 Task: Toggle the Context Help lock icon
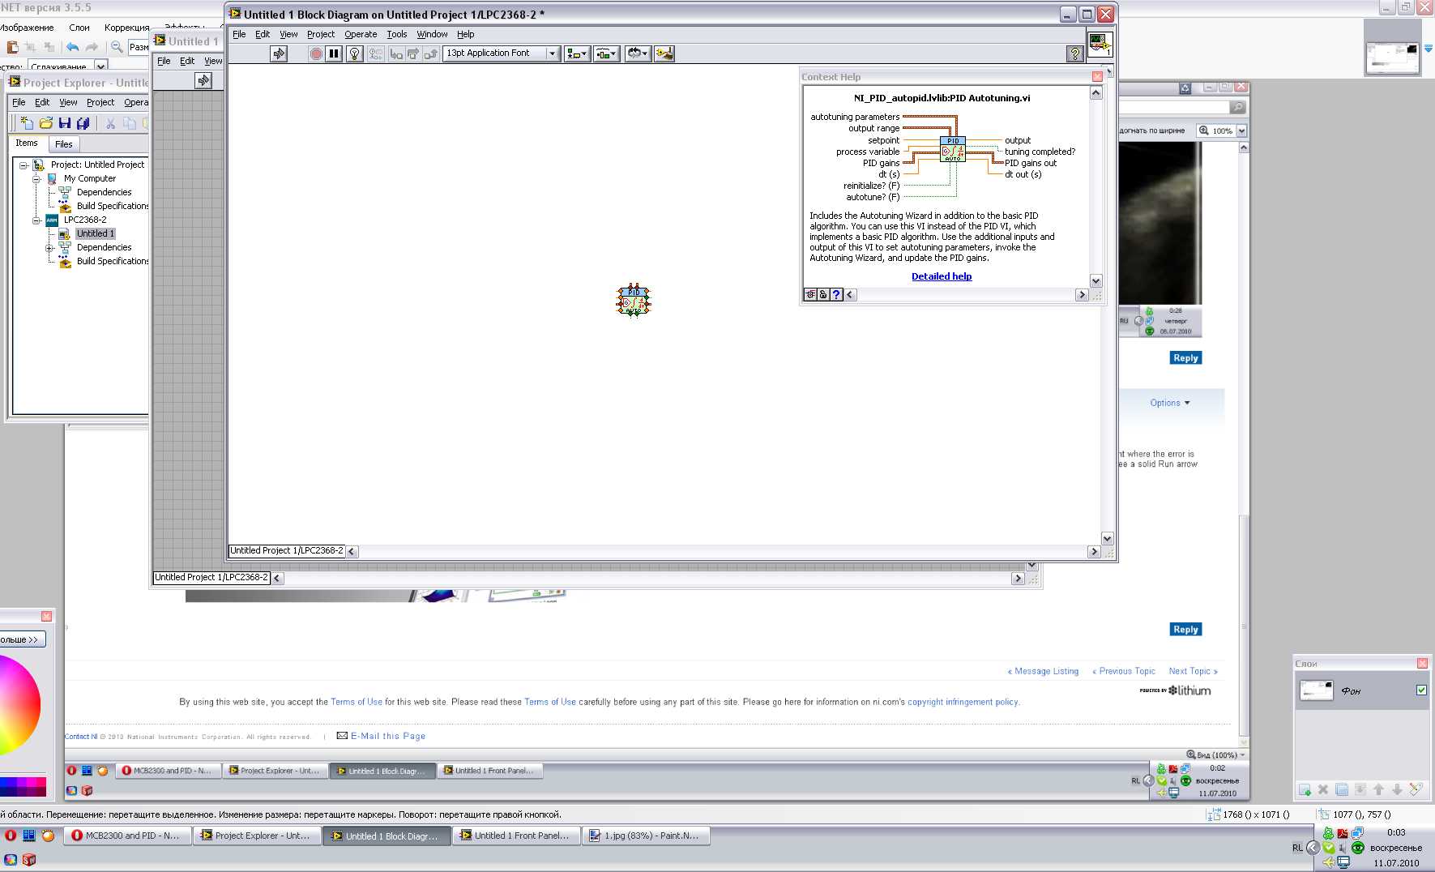tap(823, 294)
